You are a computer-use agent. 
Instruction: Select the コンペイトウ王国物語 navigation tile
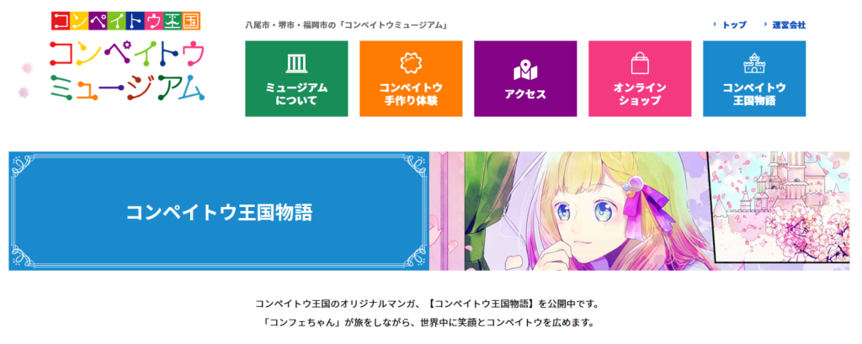[x=754, y=78]
